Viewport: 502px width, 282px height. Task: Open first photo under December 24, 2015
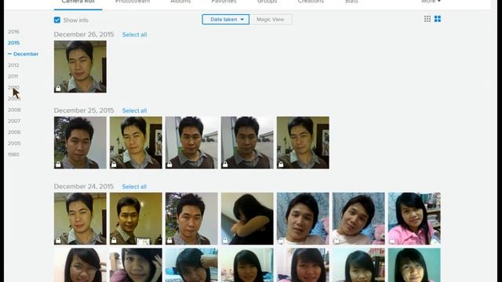pos(80,219)
